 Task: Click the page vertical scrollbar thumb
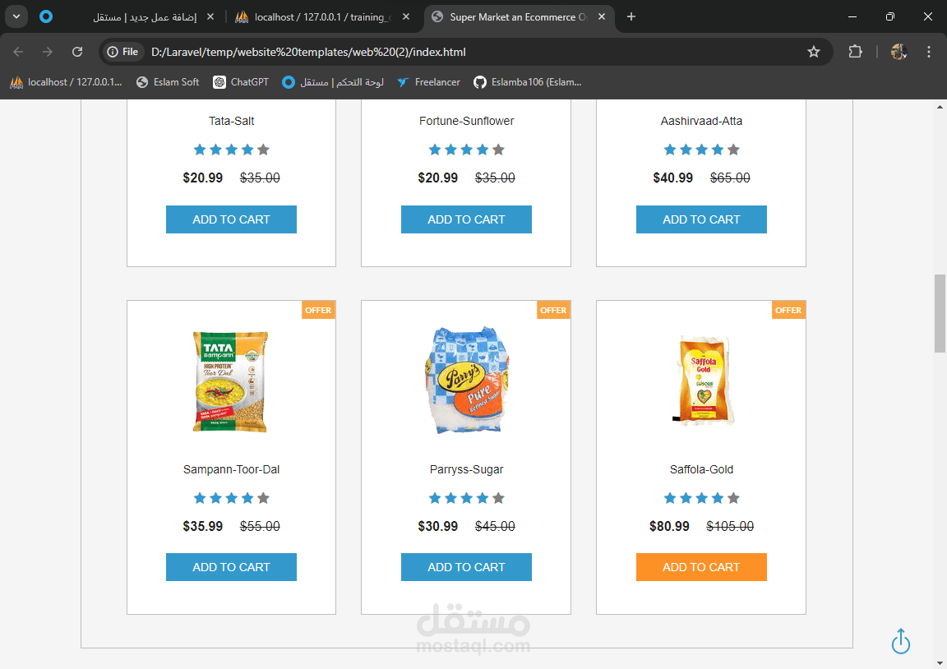click(940, 313)
